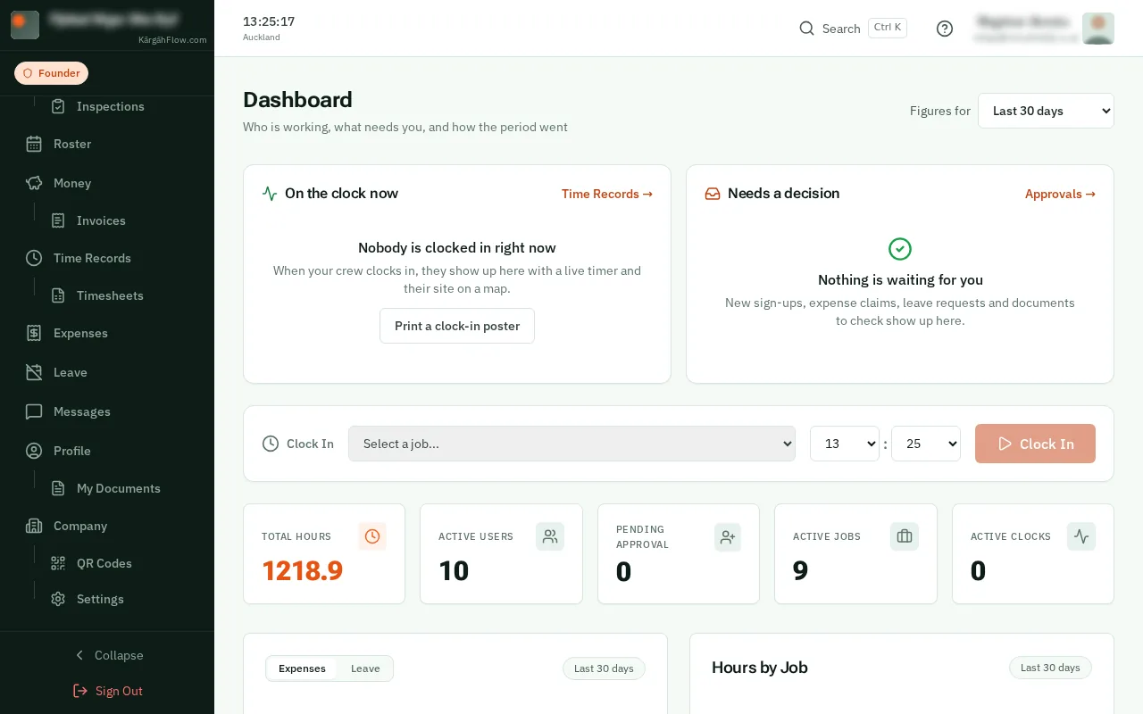Follow the Approvals link
The height and width of the screenshot is (714, 1143).
pos(1060,194)
